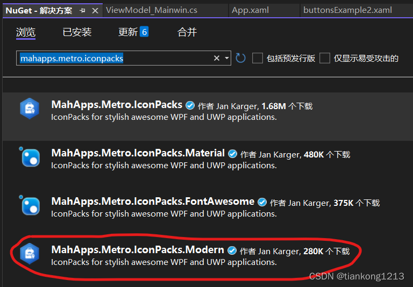This screenshot has width=413, height=287.
Task: Click the 480K download count text
Action: [x=314, y=155]
